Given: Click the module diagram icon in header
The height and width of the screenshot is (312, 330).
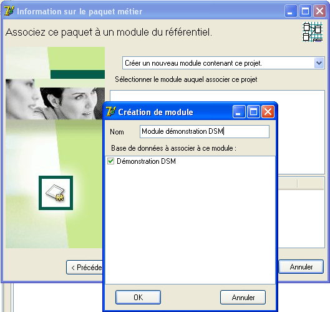Looking at the screenshot, I should 313,32.
